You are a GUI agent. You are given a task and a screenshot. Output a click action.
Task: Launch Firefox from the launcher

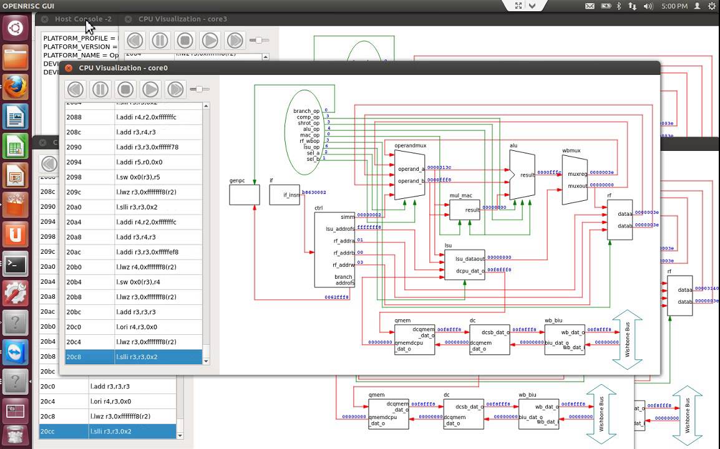point(15,87)
